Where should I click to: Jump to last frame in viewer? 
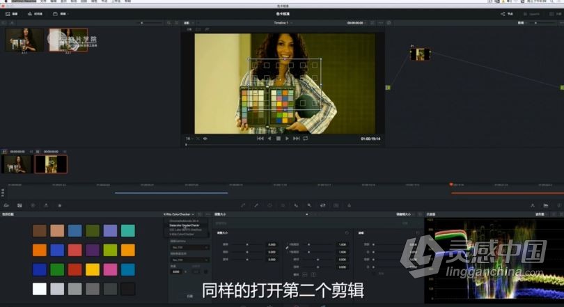point(297,139)
